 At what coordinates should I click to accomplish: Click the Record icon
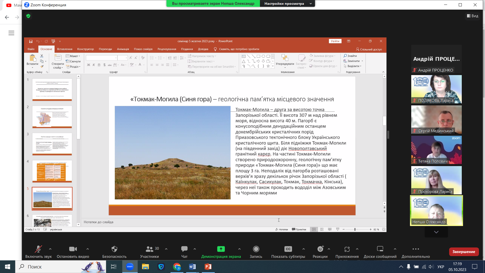pyautogui.click(x=256, y=249)
